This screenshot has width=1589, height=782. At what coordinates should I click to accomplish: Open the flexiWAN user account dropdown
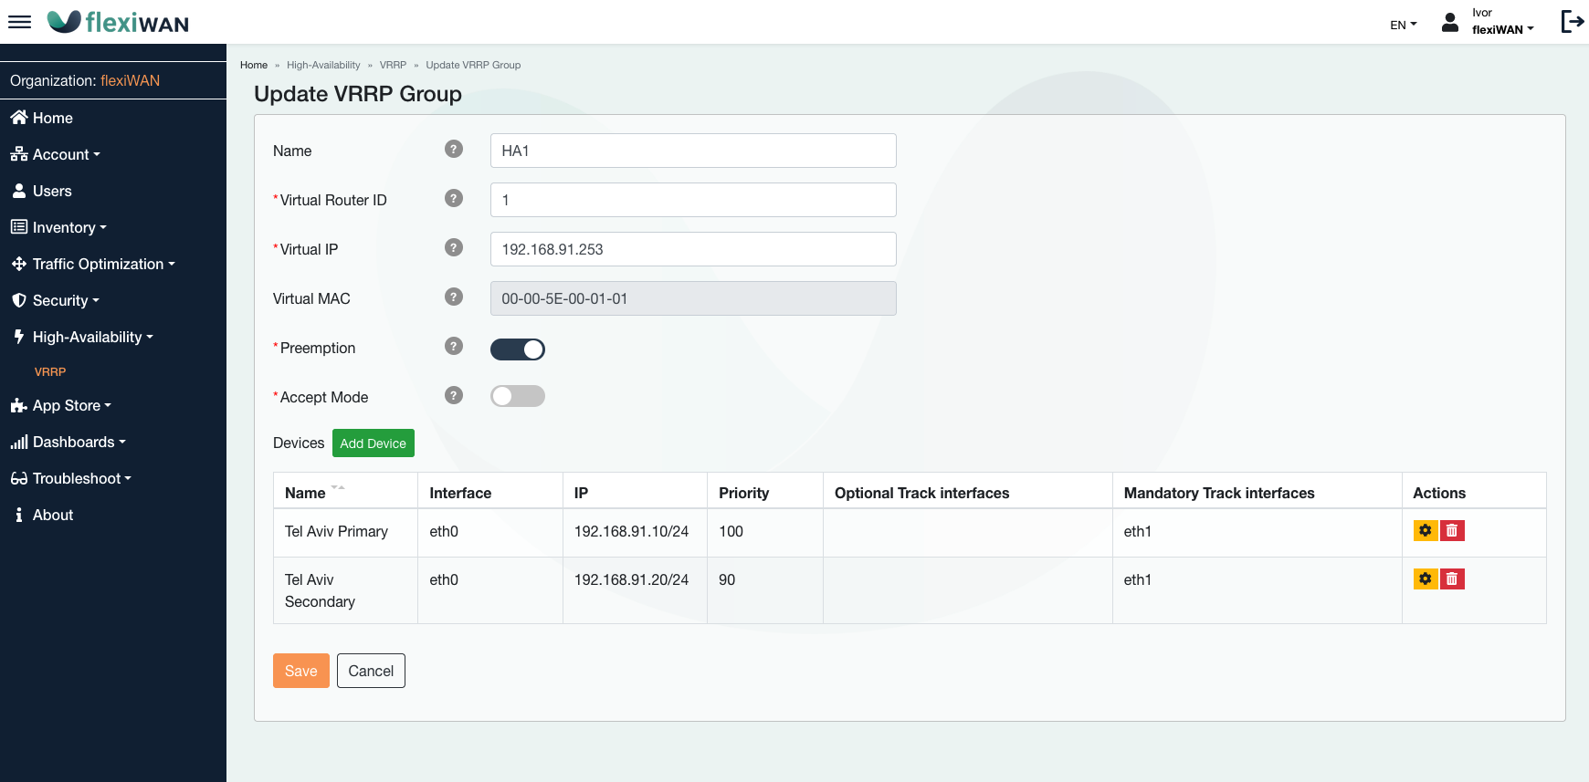(1502, 29)
